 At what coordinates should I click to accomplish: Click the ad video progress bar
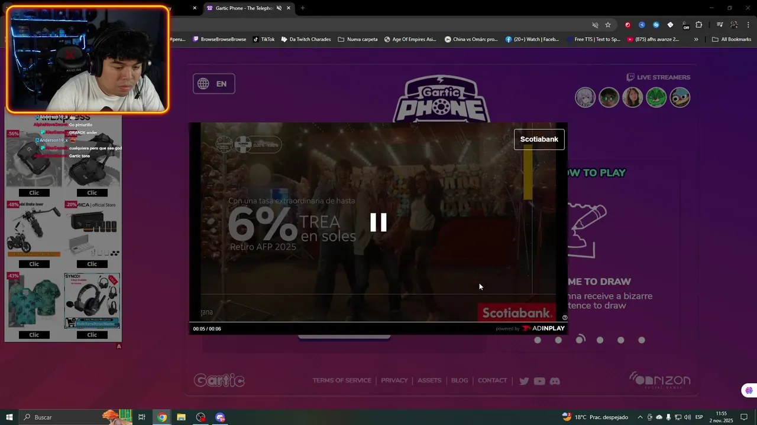click(378, 322)
